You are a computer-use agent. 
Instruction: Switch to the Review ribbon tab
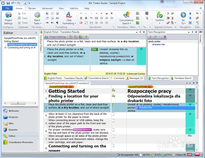(32, 8)
